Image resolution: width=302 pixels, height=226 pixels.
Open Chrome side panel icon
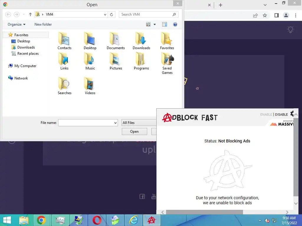tap(277, 15)
